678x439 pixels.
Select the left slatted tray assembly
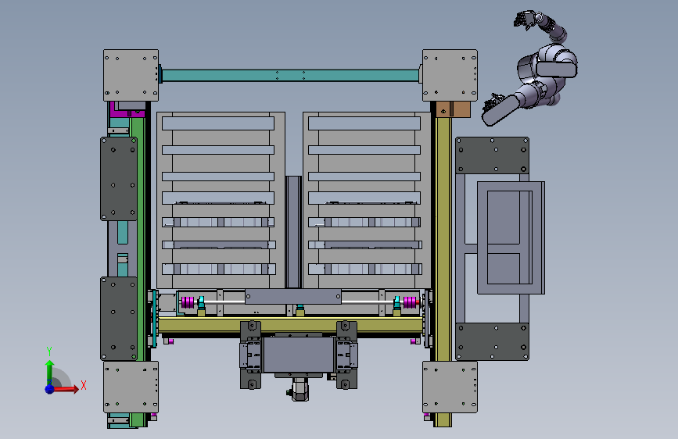click(x=221, y=200)
